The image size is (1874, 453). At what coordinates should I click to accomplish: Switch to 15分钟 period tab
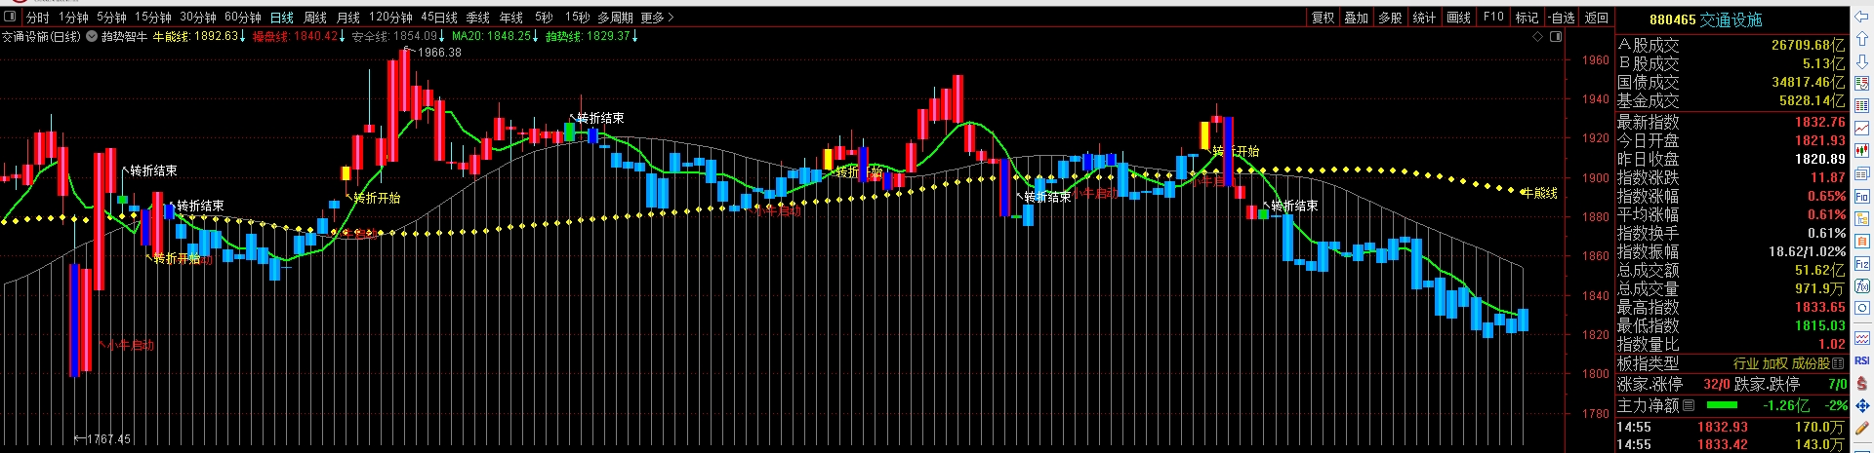(x=153, y=18)
